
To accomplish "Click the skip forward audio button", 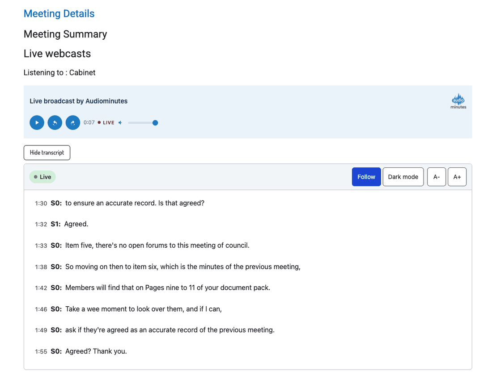I will coord(73,122).
